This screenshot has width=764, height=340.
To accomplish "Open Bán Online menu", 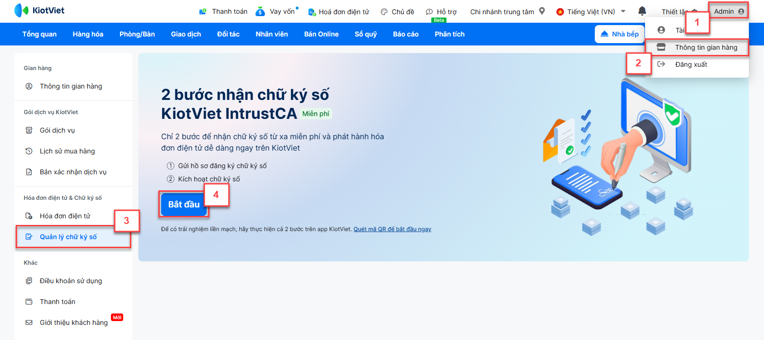I will point(321,34).
